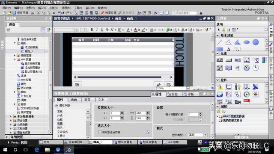The image size is (274, 154).
Task: Click the redo arrow icon
Action: (x=68, y=13)
